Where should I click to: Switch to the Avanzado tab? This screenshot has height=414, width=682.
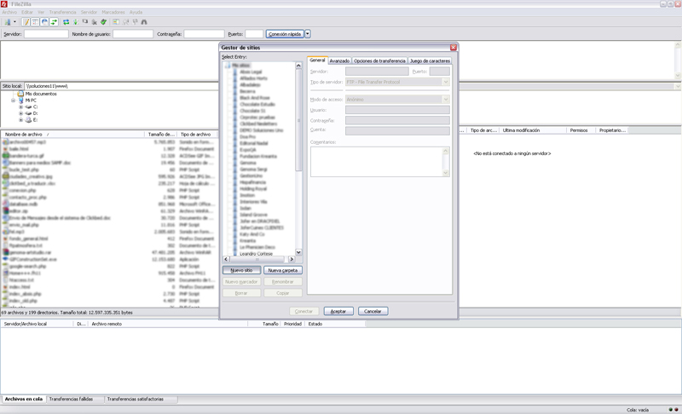tap(339, 60)
